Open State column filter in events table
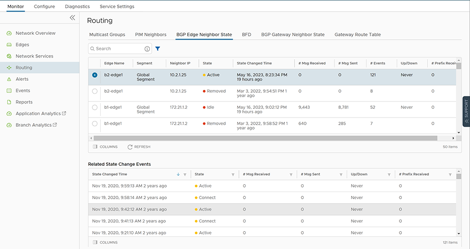The image size is (470, 249). click(x=233, y=175)
